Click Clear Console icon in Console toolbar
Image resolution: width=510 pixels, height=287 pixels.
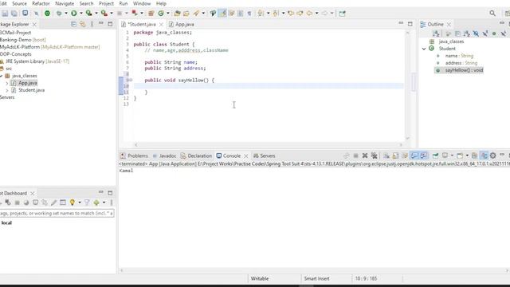coord(386,155)
